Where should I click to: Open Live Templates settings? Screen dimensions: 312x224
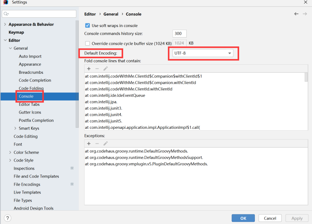[27, 192]
